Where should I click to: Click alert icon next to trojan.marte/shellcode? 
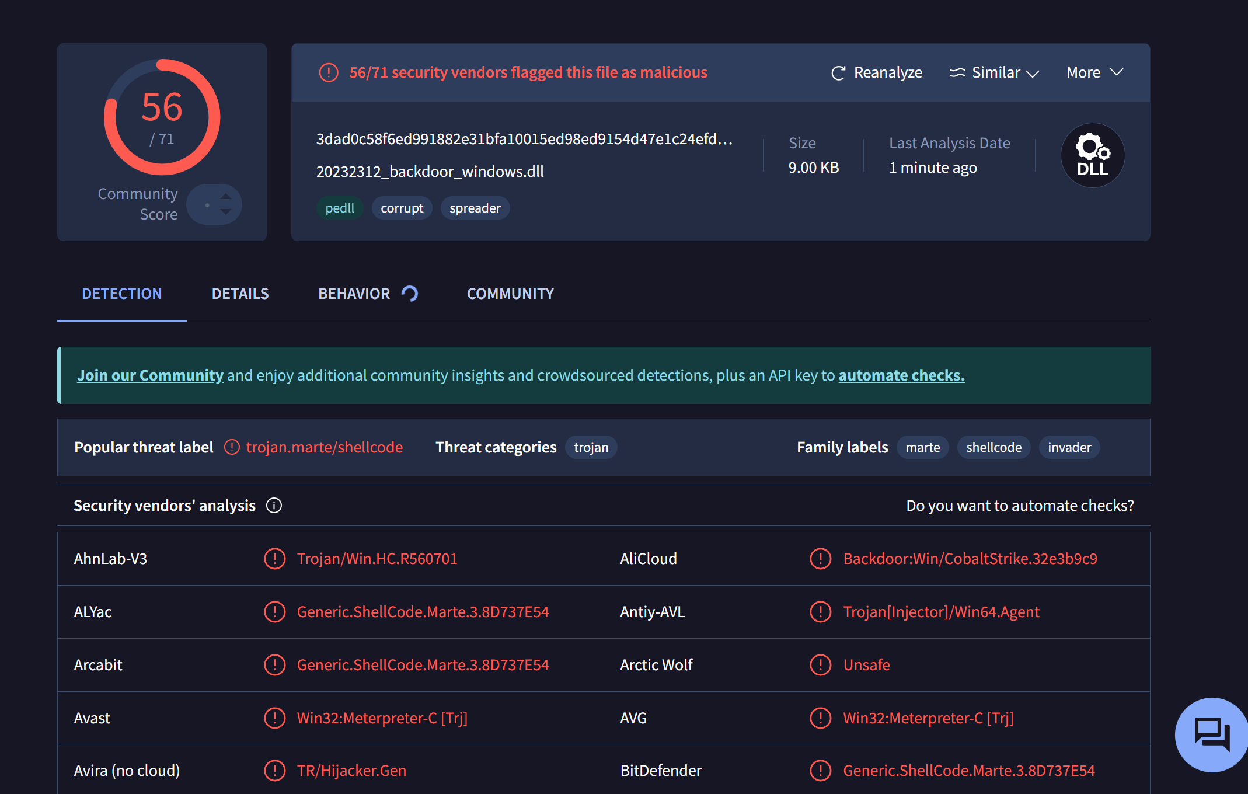[232, 447]
